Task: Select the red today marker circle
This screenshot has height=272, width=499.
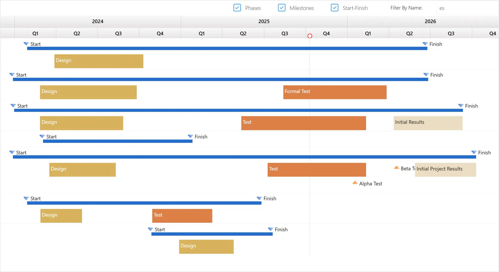Action: click(x=310, y=36)
